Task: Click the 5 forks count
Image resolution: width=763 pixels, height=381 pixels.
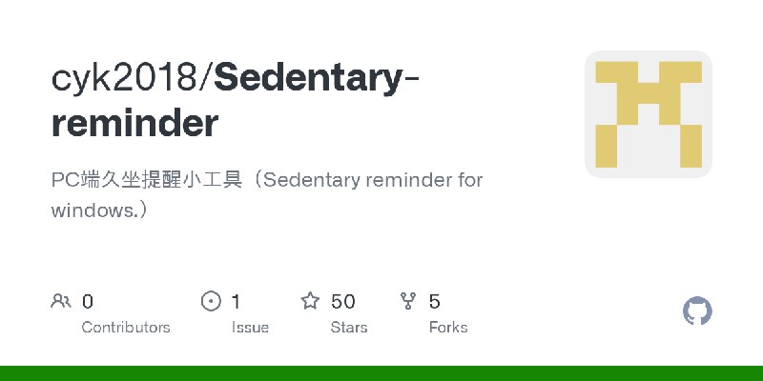Action: click(435, 302)
